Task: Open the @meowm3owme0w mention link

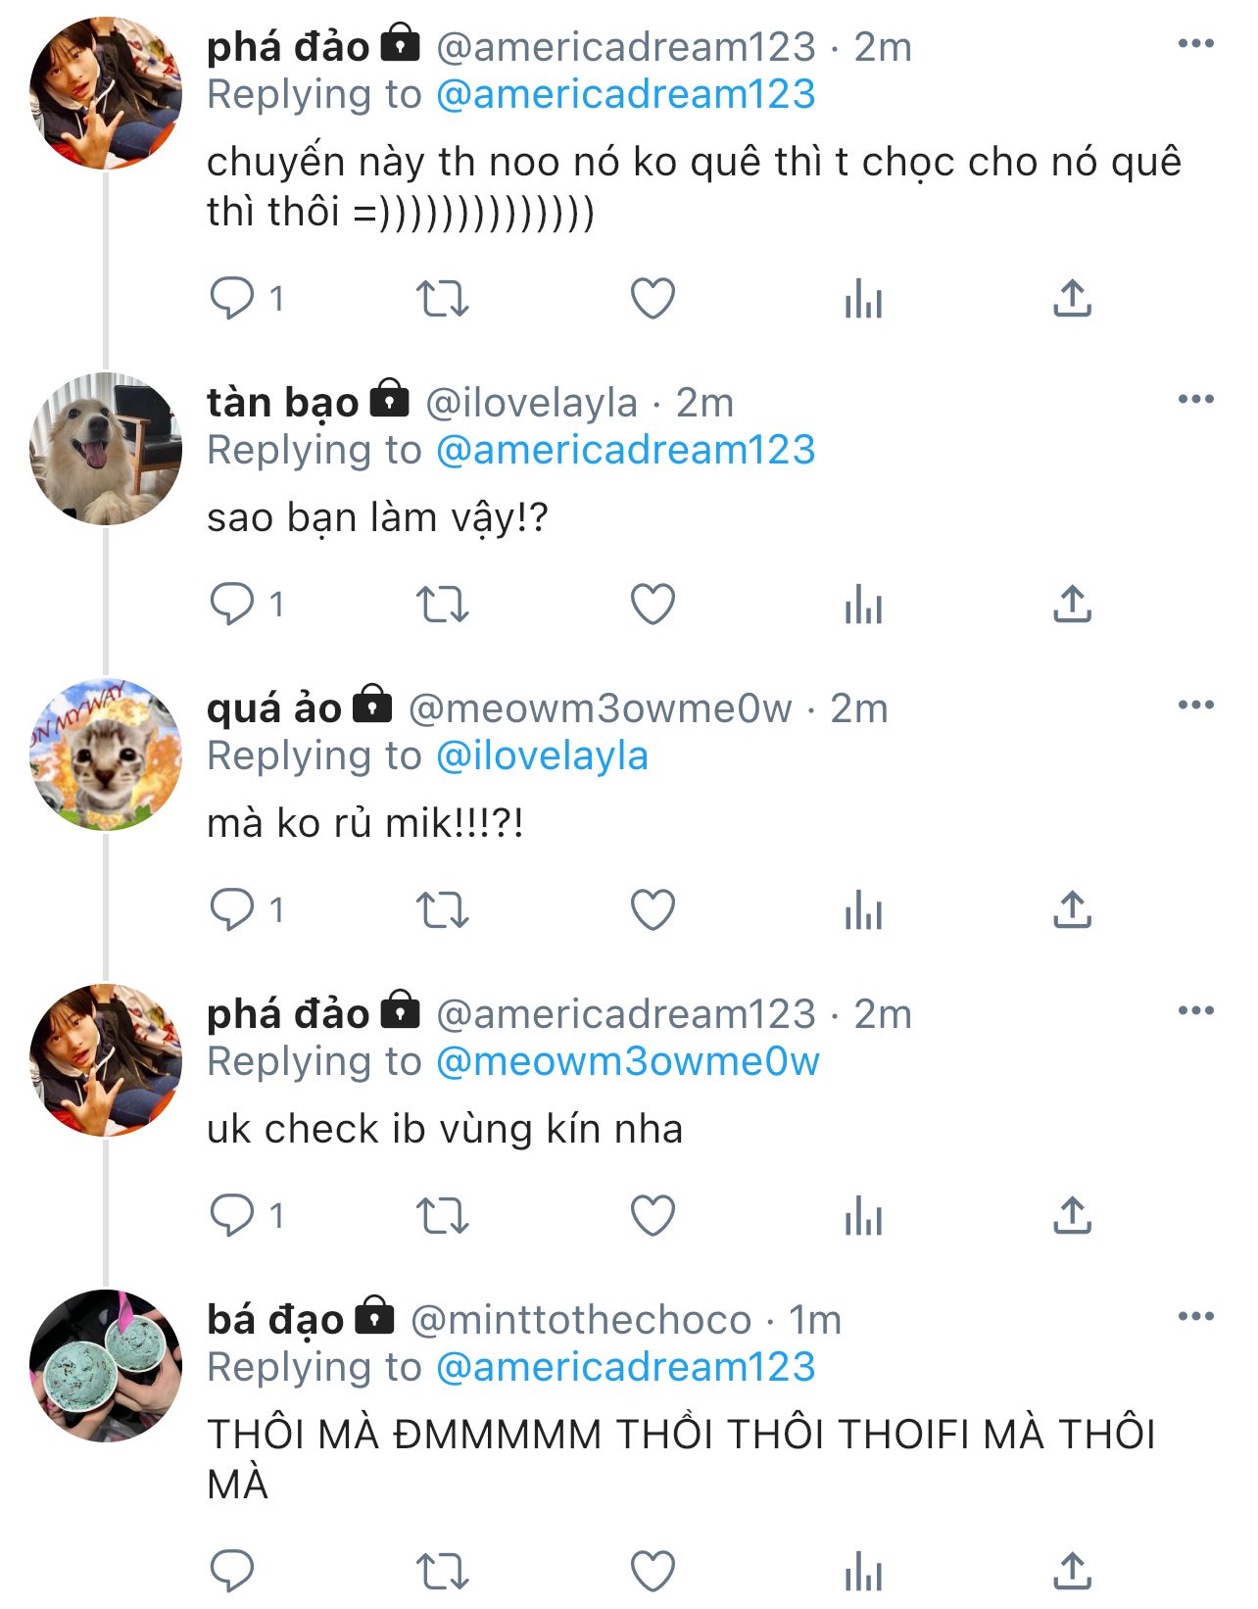Action: coord(627,1062)
